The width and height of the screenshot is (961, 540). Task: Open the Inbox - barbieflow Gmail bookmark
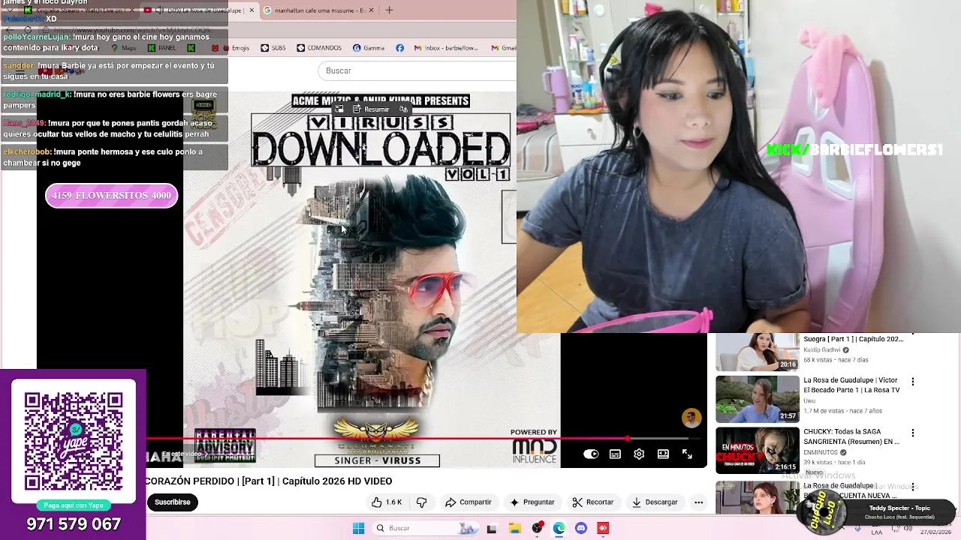click(446, 48)
